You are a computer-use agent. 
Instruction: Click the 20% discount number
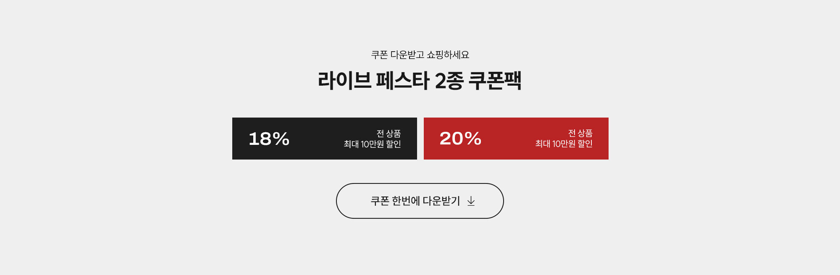click(x=460, y=139)
